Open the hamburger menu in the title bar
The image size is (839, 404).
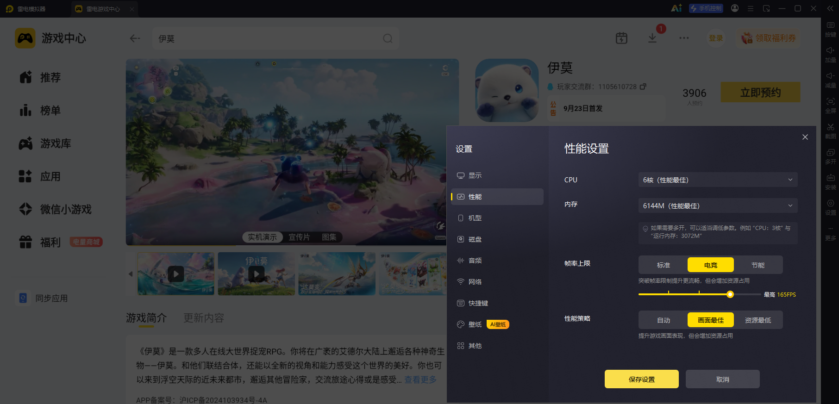[x=751, y=8]
